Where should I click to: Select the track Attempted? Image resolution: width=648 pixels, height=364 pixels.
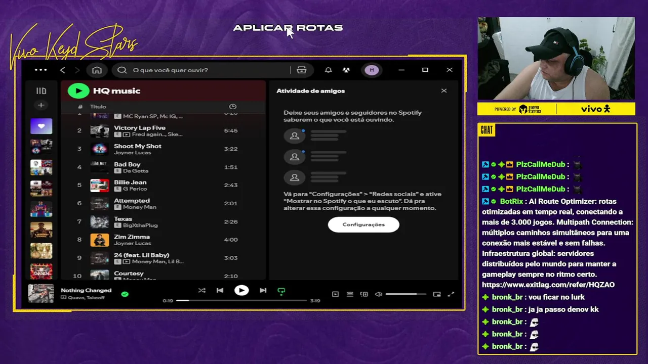(132, 201)
